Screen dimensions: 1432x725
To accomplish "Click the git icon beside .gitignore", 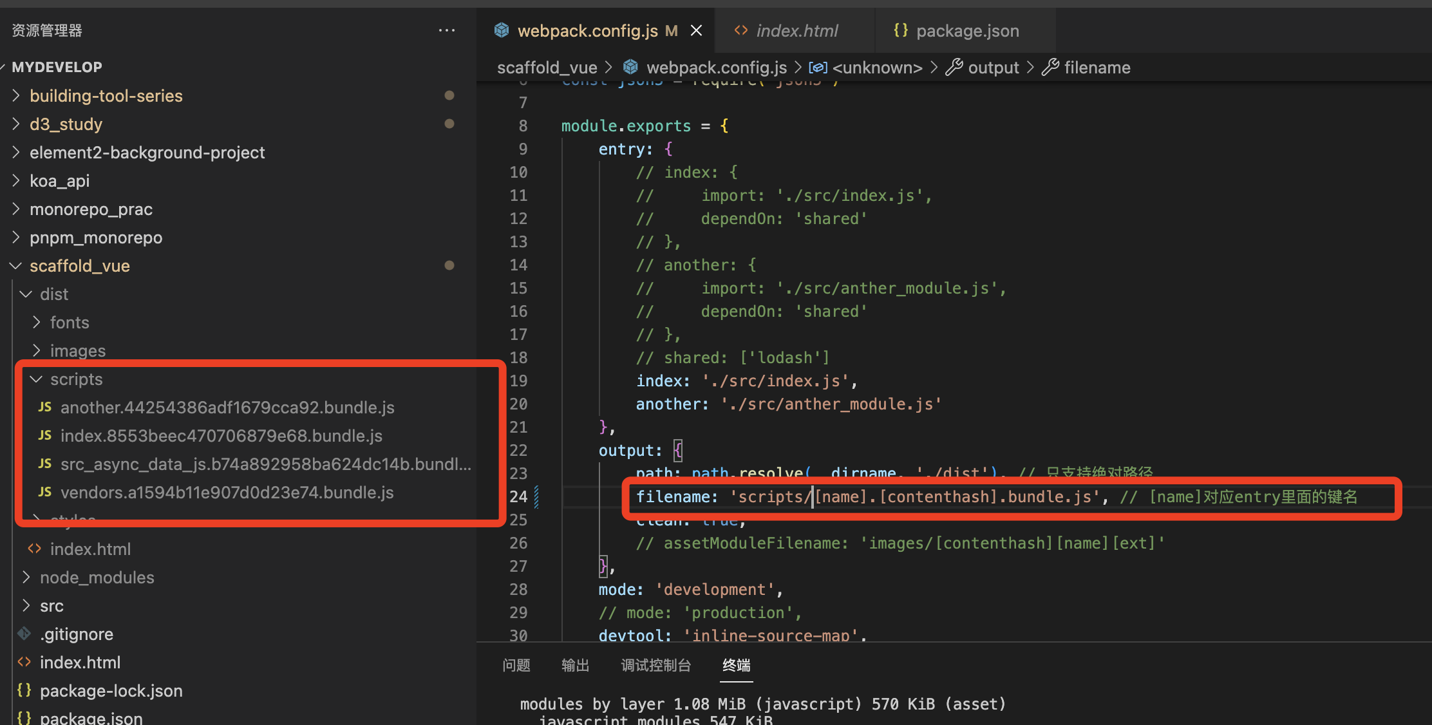I will point(24,634).
